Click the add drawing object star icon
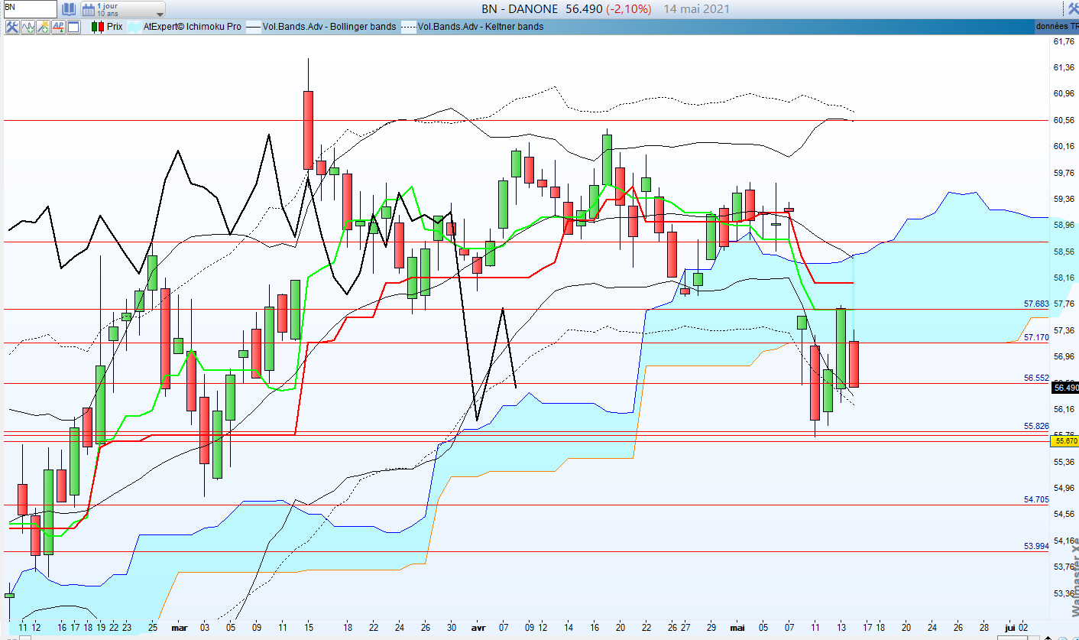1079x640 pixels. 44,27
